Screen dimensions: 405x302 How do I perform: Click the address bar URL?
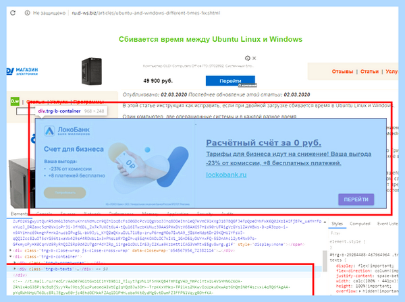146,13
